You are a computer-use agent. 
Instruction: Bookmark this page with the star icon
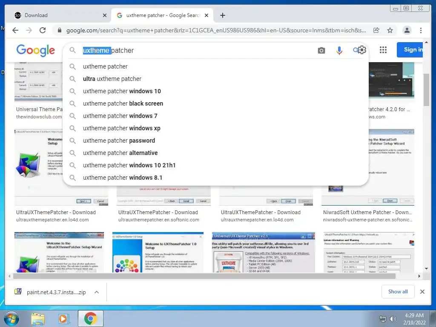click(x=390, y=30)
